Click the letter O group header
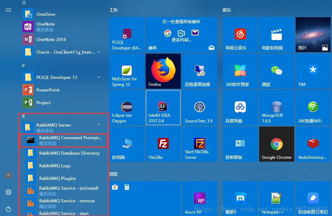Viewport: 332px width, 216px height. point(24,3)
